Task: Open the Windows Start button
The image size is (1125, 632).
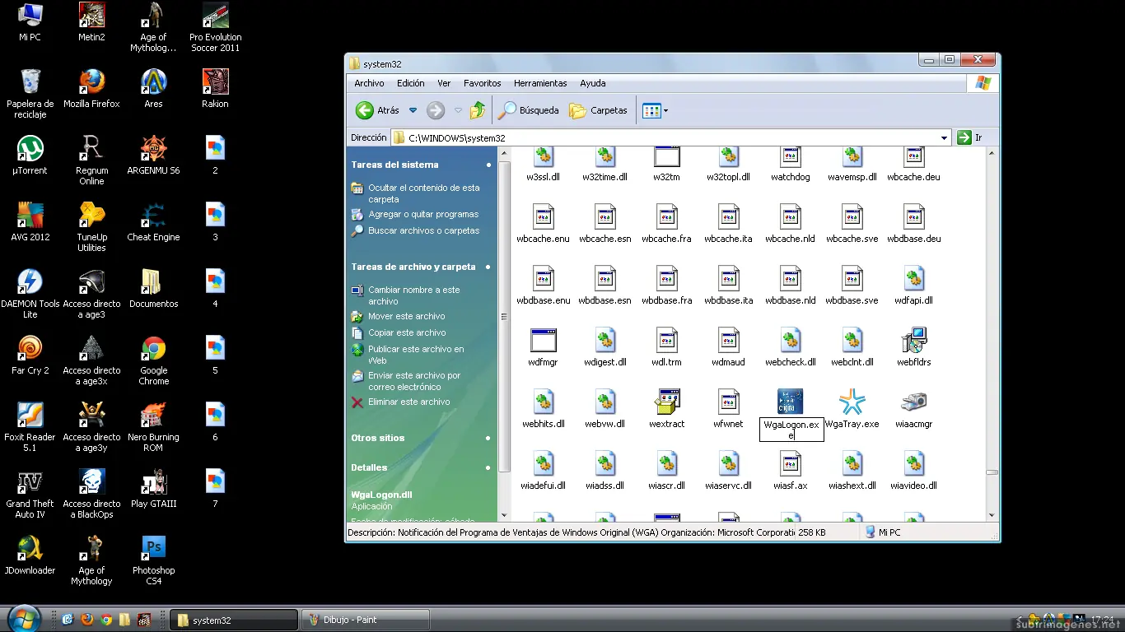Action: tap(22, 618)
